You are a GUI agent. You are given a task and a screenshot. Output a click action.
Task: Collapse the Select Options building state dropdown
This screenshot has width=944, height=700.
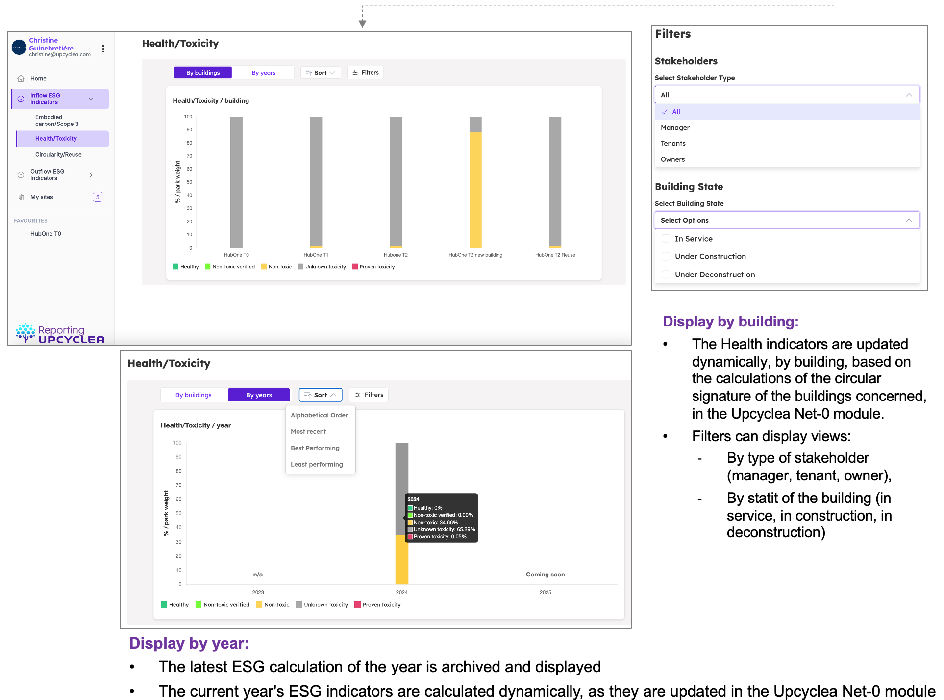pos(787,220)
